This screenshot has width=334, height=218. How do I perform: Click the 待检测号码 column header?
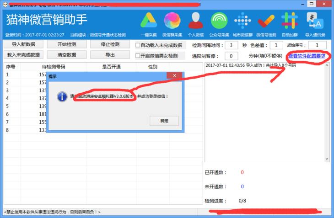pyautogui.click(x=54, y=67)
